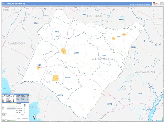Select ZIP code label 29560

pos(84,14)
